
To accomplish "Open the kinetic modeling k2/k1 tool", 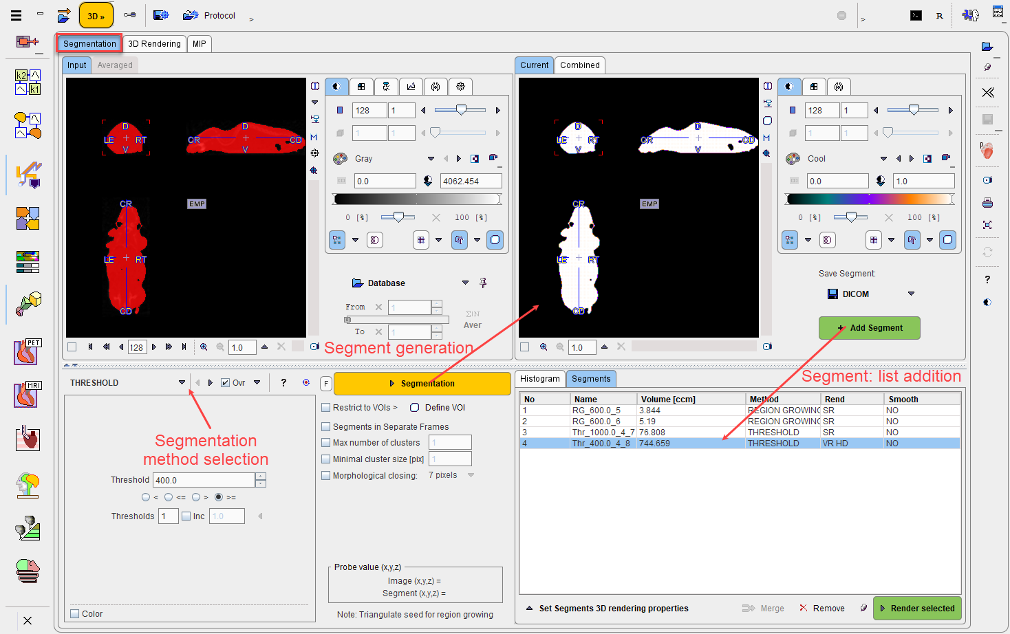I will pos(28,82).
